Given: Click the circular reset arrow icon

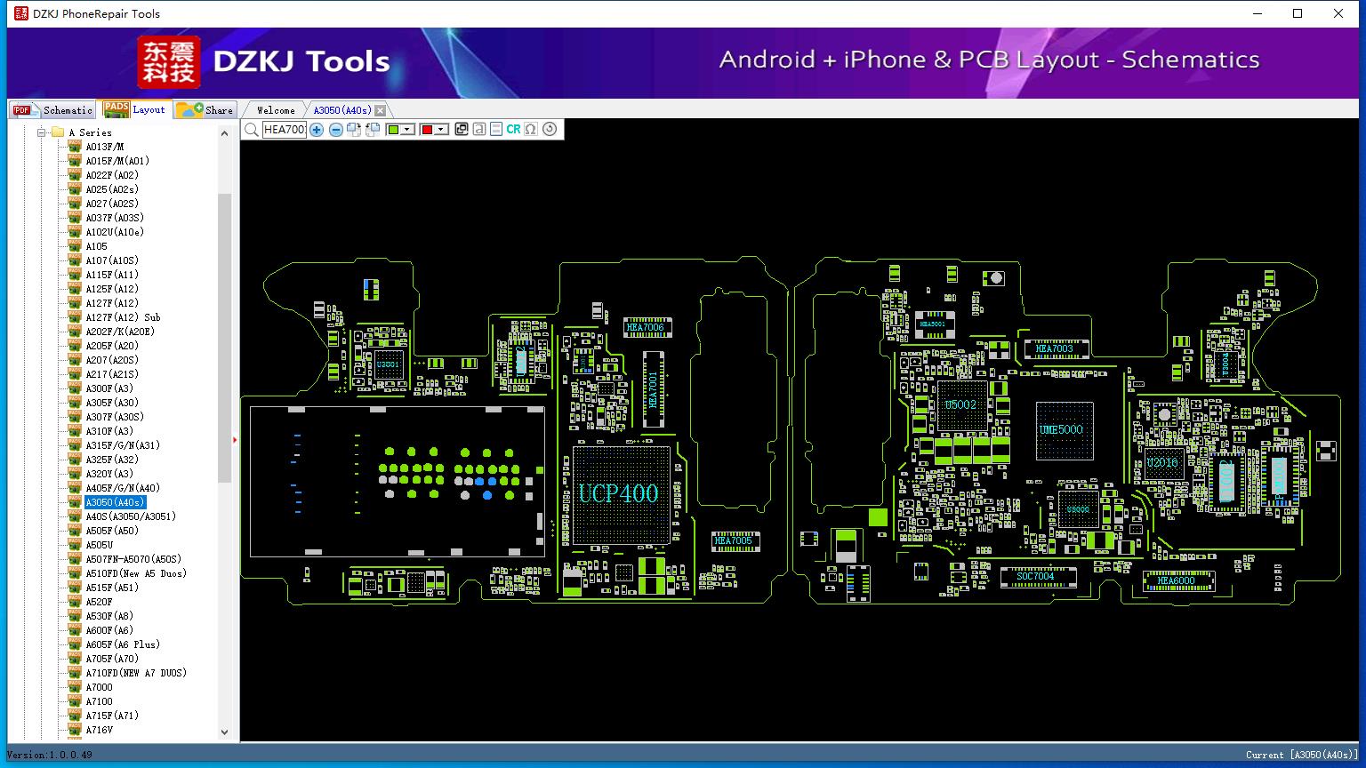Looking at the screenshot, I should click(550, 130).
